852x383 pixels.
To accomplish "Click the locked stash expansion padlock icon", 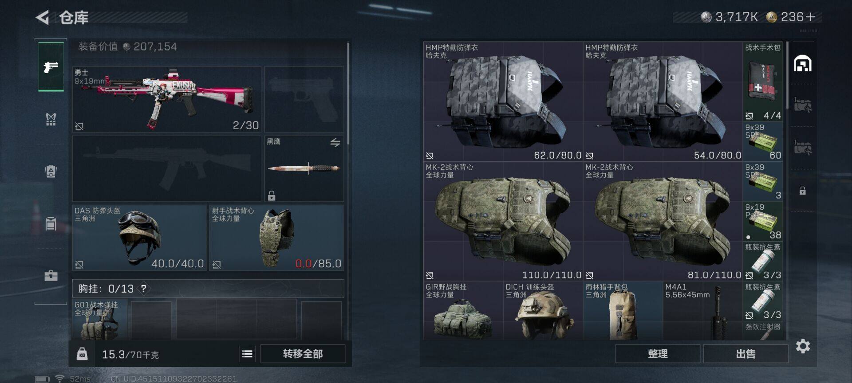I will coord(802,191).
